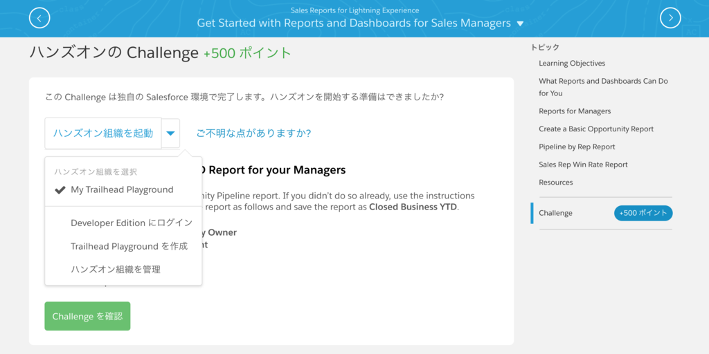Select My Trailhead Playground from list
The height and width of the screenshot is (354, 709).
(123, 190)
